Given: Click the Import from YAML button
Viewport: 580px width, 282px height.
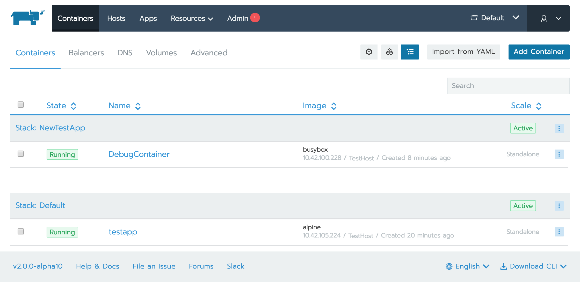Looking at the screenshot, I should pyautogui.click(x=463, y=52).
